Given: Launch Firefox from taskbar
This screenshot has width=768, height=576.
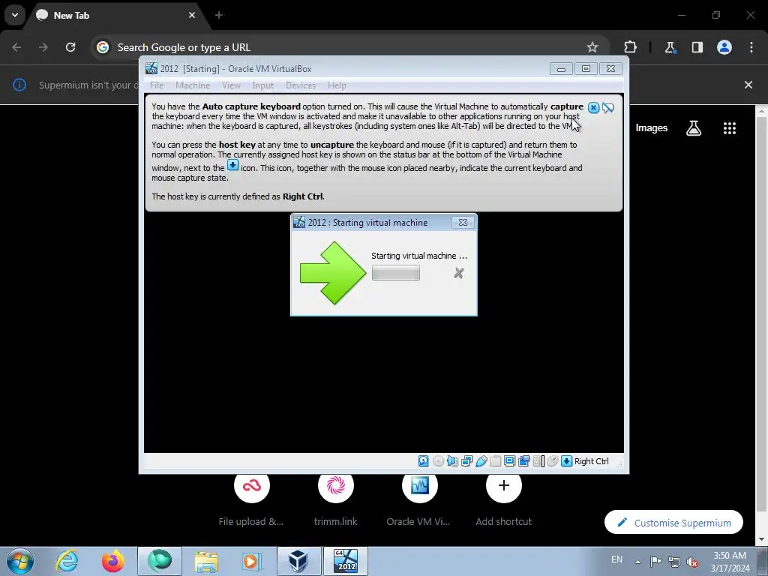Looking at the screenshot, I should 112,561.
